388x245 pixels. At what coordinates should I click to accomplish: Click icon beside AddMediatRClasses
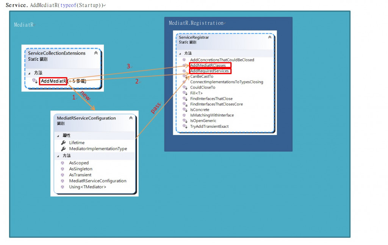[185, 65]
